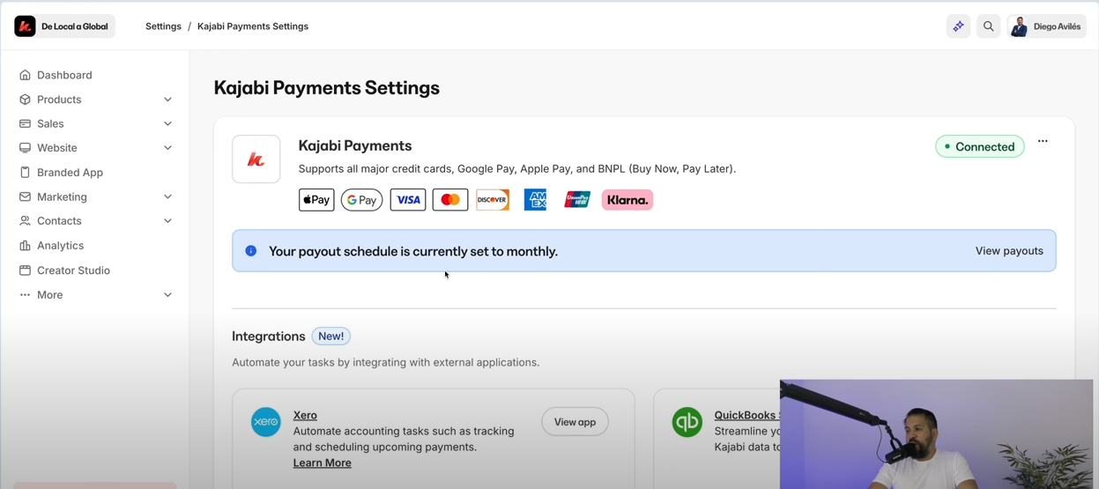Image resolution: width=1099 pixels, height=489 pixels.
Task: Click the New! badge beside Integrations
Action: [331, 336]
